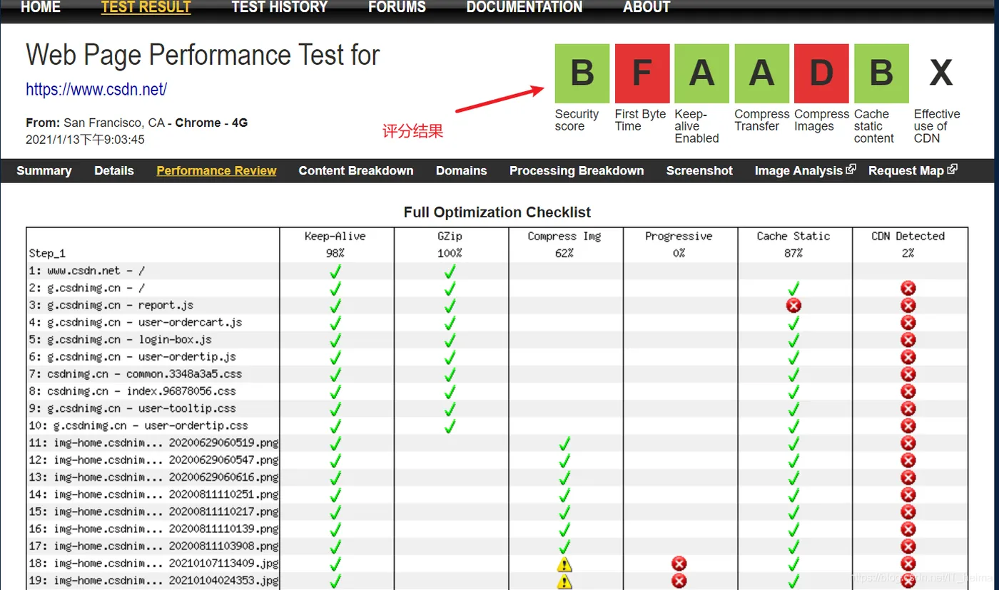
Task: Click the Compress Img 62% column header
Action: pyautogui.click(x=564, y=244)
